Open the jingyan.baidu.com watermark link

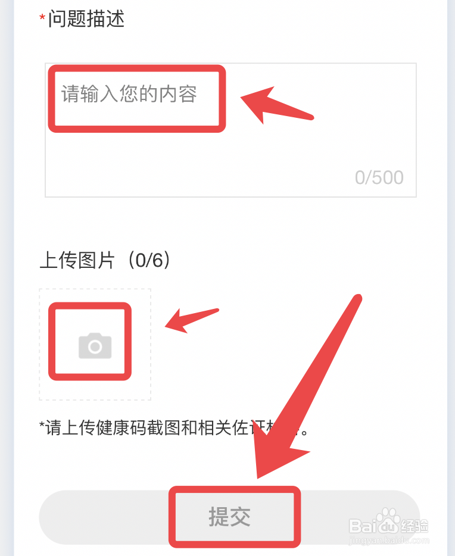(389, 541)
